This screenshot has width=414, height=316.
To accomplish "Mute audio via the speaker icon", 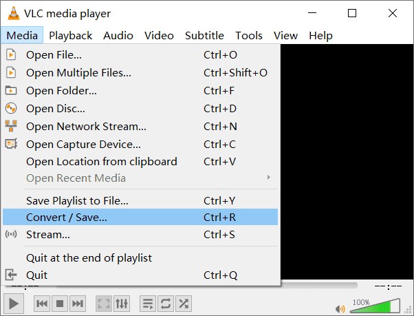I will click(340, 308).
